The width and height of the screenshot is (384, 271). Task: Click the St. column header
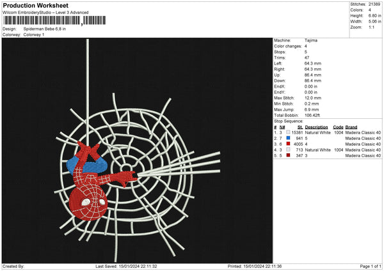pyautogui.click(x=300, y=127)
